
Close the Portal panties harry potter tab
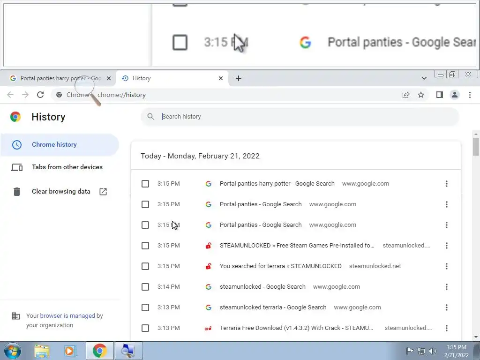pyautogui.click(x=109, y=78)
